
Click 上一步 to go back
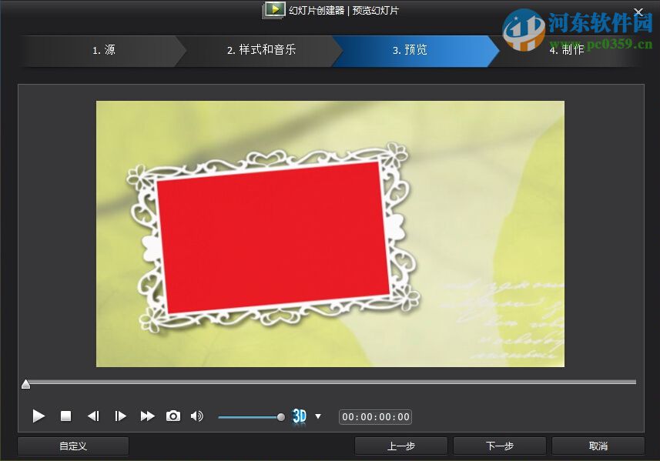point(400,446)
